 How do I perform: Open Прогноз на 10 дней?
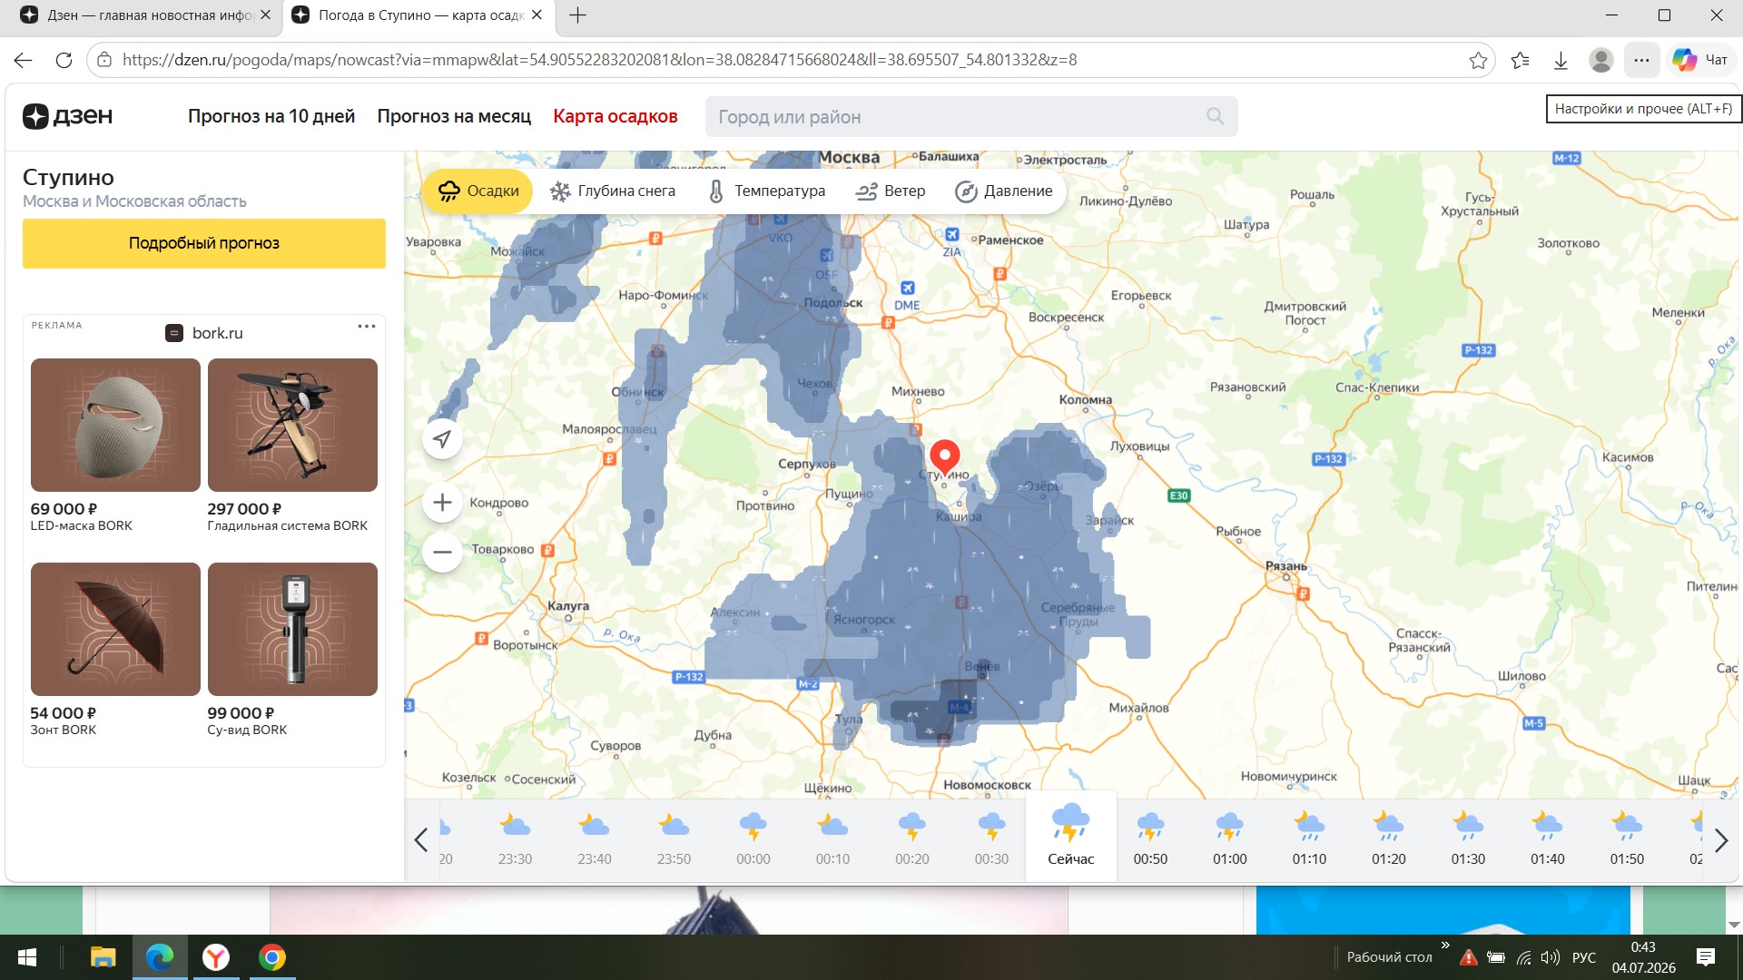pyautogui.click(x=271, y=116)
